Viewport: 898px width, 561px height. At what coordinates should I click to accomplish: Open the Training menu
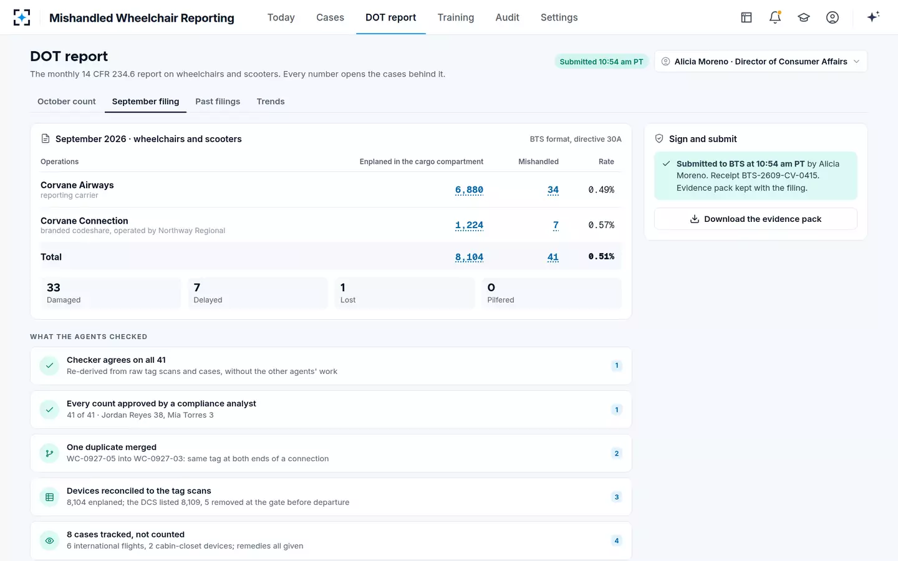(456, 17)
